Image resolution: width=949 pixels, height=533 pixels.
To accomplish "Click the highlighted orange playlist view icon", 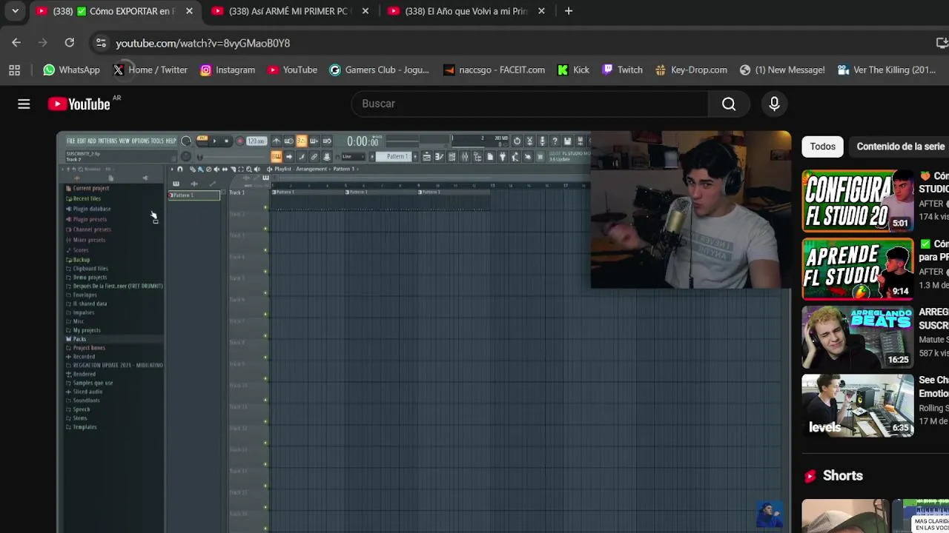I will point(277,157).
